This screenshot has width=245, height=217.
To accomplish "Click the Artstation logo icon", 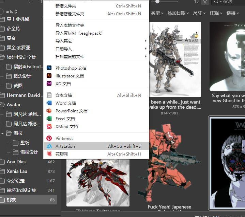I will [x=49, y=146].
